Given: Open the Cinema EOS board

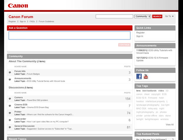Looking at the screenshot, I should pos(21,105).
